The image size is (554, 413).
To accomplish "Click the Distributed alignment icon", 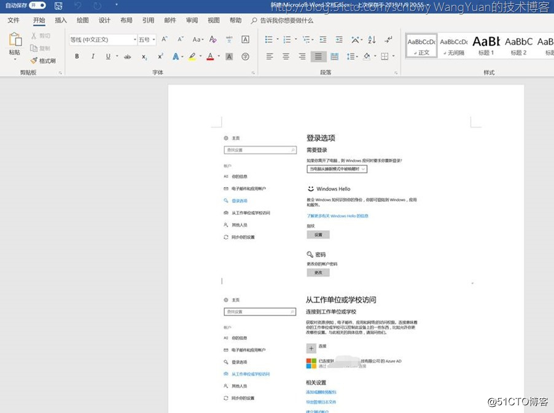I will (x=335, y=56).
